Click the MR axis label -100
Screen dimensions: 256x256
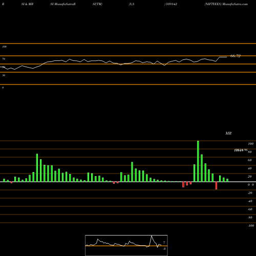tap(251, 226)
